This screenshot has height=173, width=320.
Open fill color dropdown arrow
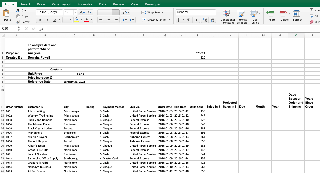[81, 20]
